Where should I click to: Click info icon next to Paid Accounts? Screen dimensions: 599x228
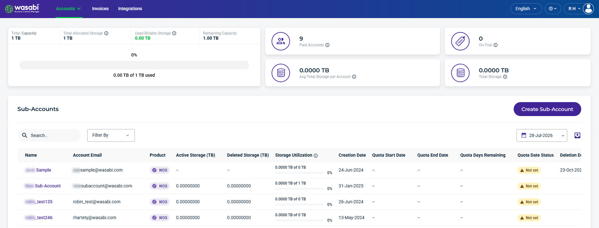click(327, 45)
